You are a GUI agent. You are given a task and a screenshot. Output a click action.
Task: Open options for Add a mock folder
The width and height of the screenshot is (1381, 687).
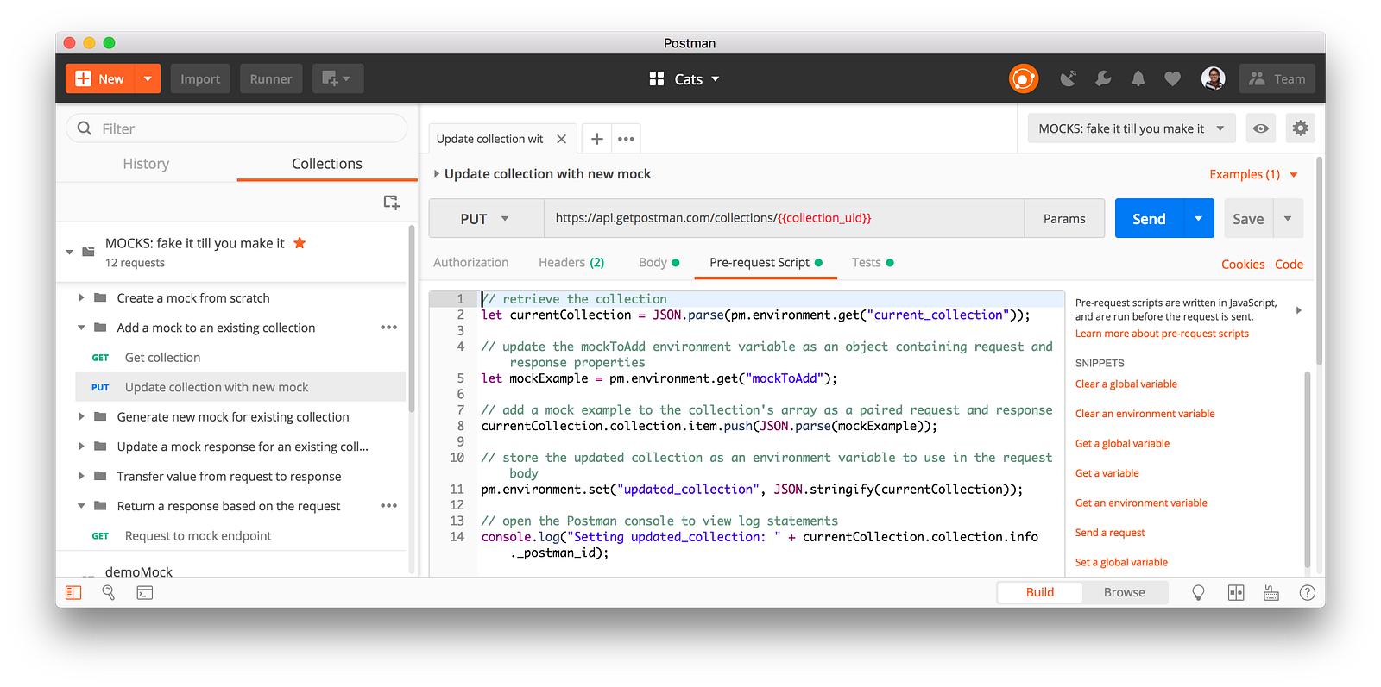click(x=389, y=328)
